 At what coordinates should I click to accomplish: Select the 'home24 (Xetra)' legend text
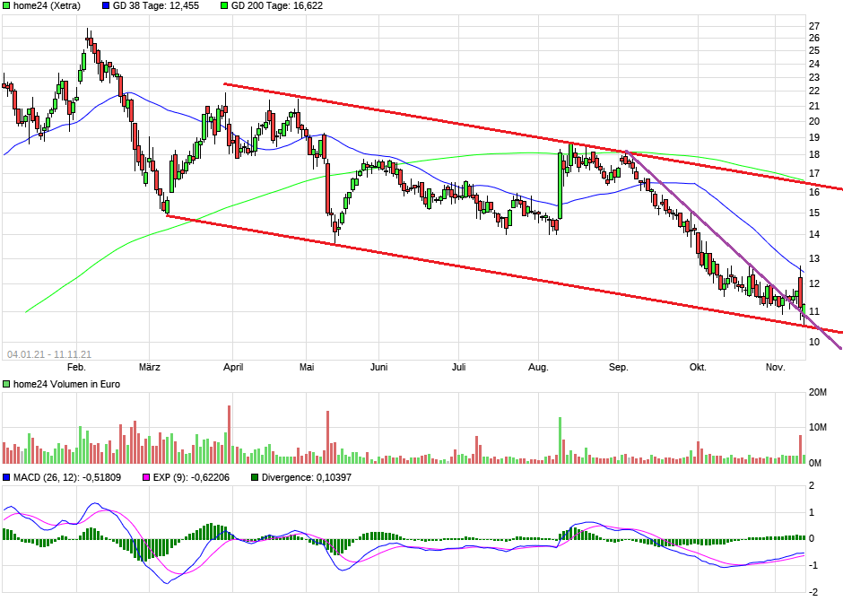pos(47,6)
